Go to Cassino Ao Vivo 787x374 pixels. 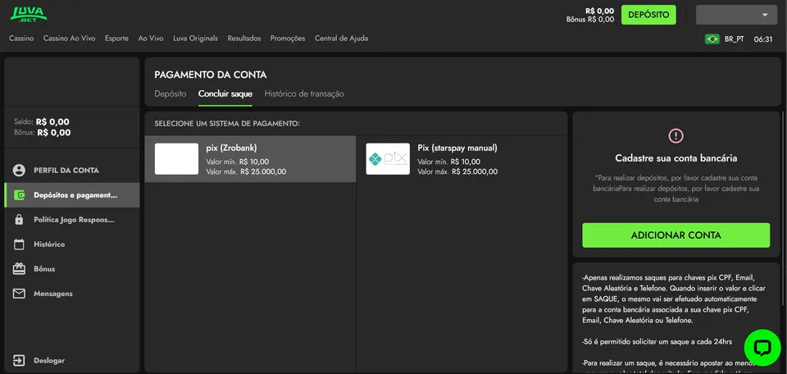(69, 39)
